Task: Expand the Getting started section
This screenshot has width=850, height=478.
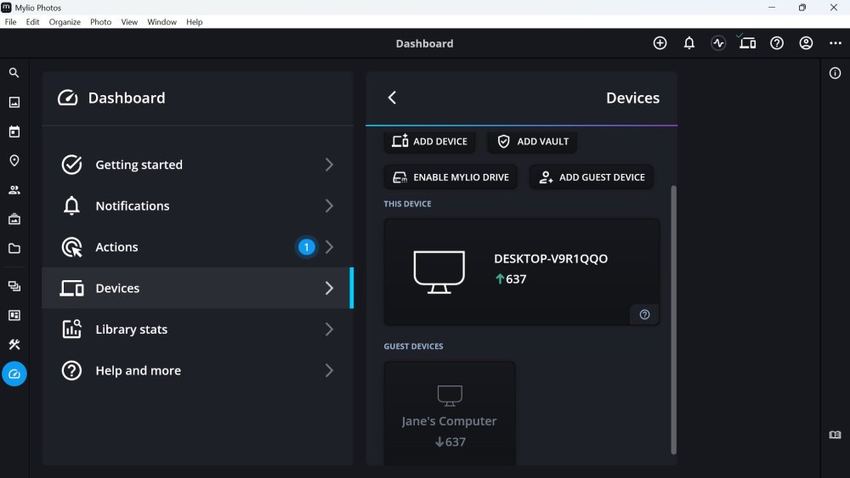Action: pos(197,165)
